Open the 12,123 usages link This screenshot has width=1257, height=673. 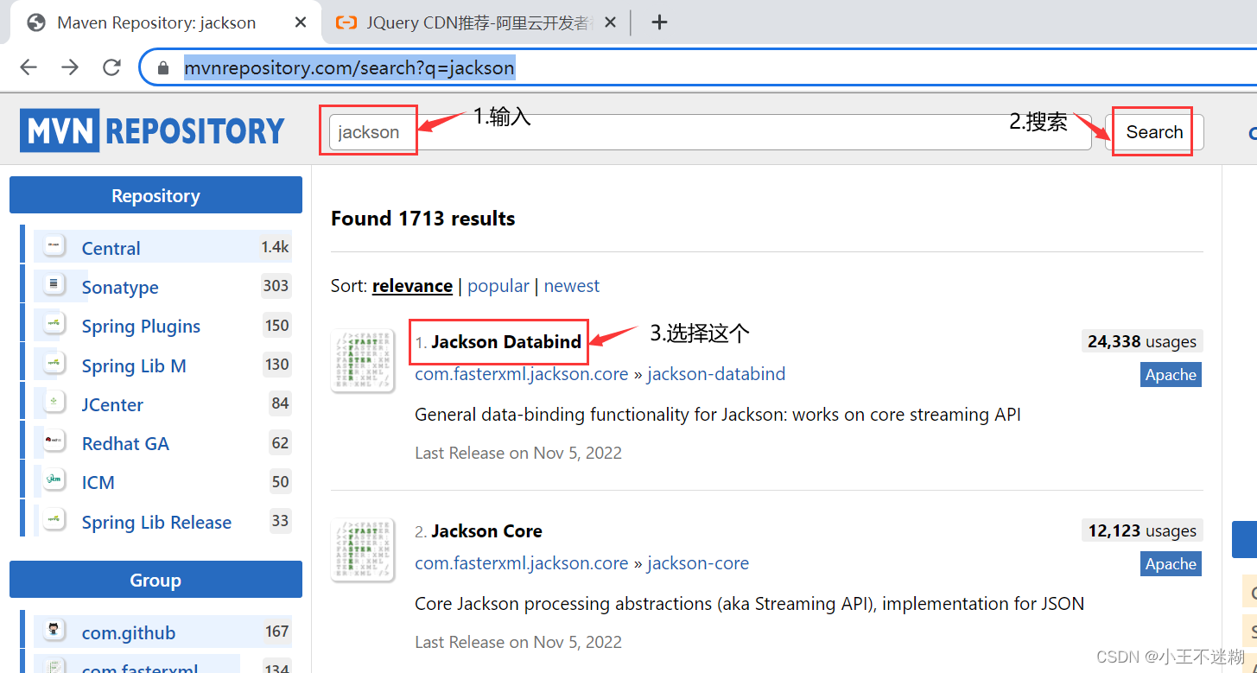point(1142,530)
